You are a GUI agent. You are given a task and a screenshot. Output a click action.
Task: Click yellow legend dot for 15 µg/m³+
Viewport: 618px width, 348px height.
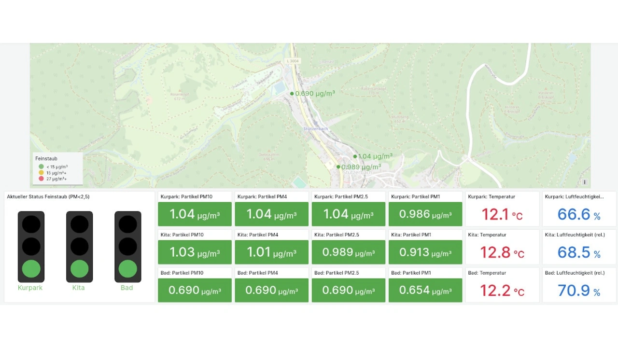point(41,172)
